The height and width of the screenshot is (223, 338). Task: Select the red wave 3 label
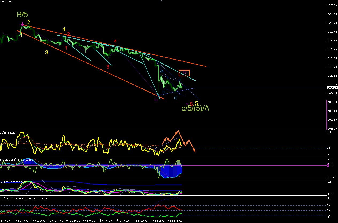click(x=108, y=67)
